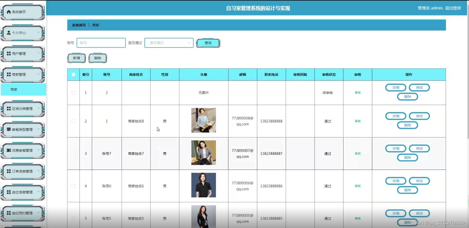Viewport: 469px width, 228px height.
Task: Click the avatar photo in 商家姓名8 row
Action: [x=204, y=120]
